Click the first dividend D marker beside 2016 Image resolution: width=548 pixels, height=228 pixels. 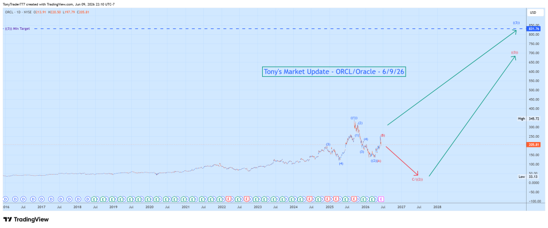[x=5, y=199]
